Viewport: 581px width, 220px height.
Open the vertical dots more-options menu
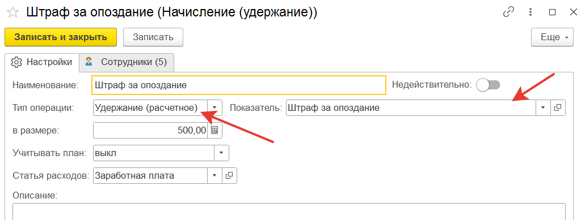[x=531, y=12]
